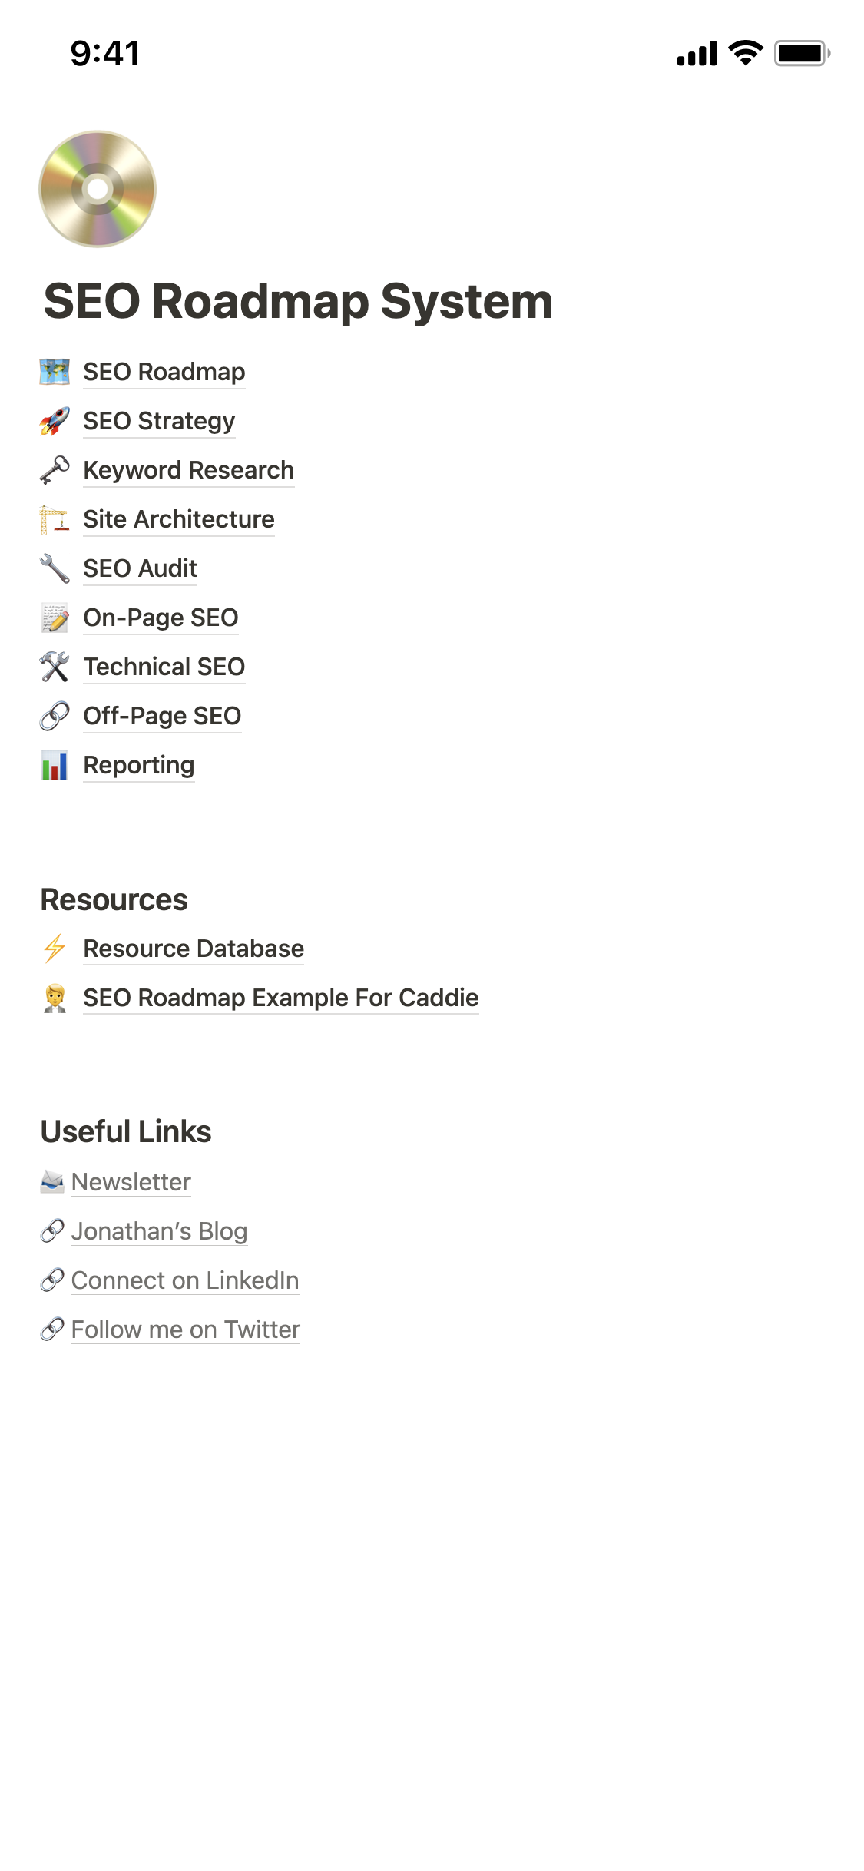Click the memo pencil icon for On-Page SEO
Screen dimensions: 864x1871
tap(55, 618)
